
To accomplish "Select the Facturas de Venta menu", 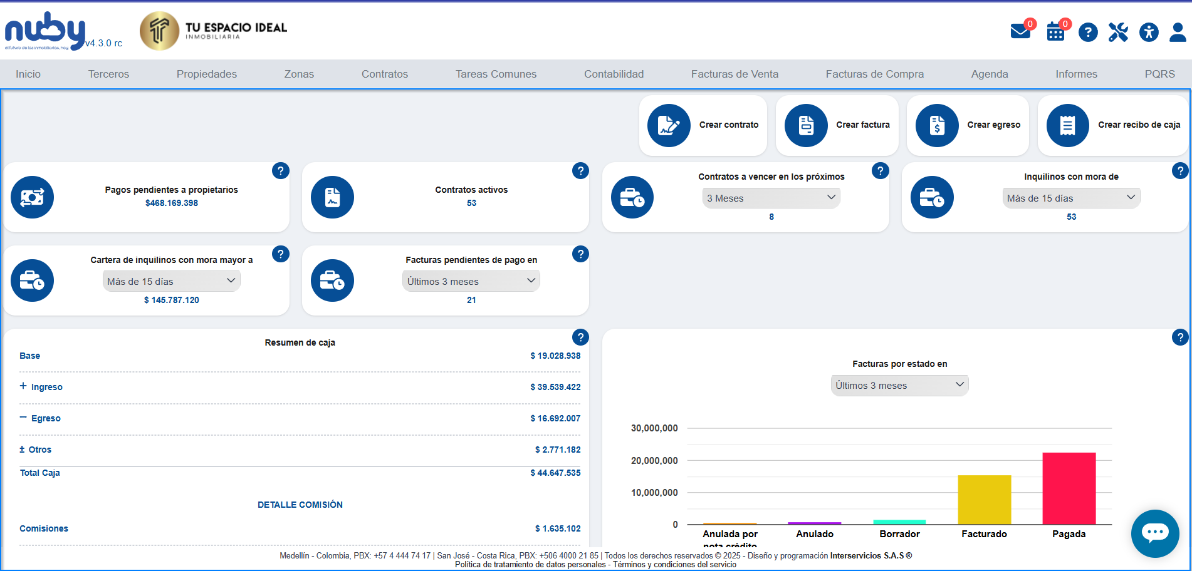I will pos(735,74).
